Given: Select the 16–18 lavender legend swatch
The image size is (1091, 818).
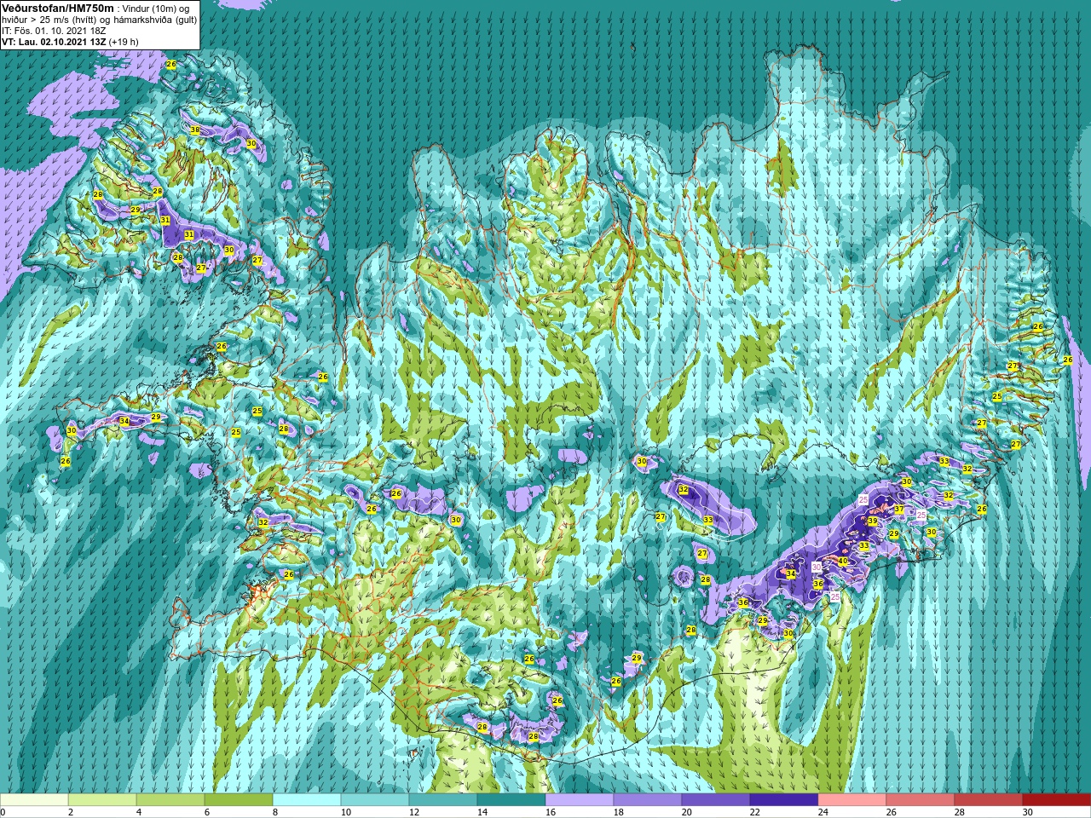Looking at the screenshot, I should pyautogui.click(x=580, y=799).
